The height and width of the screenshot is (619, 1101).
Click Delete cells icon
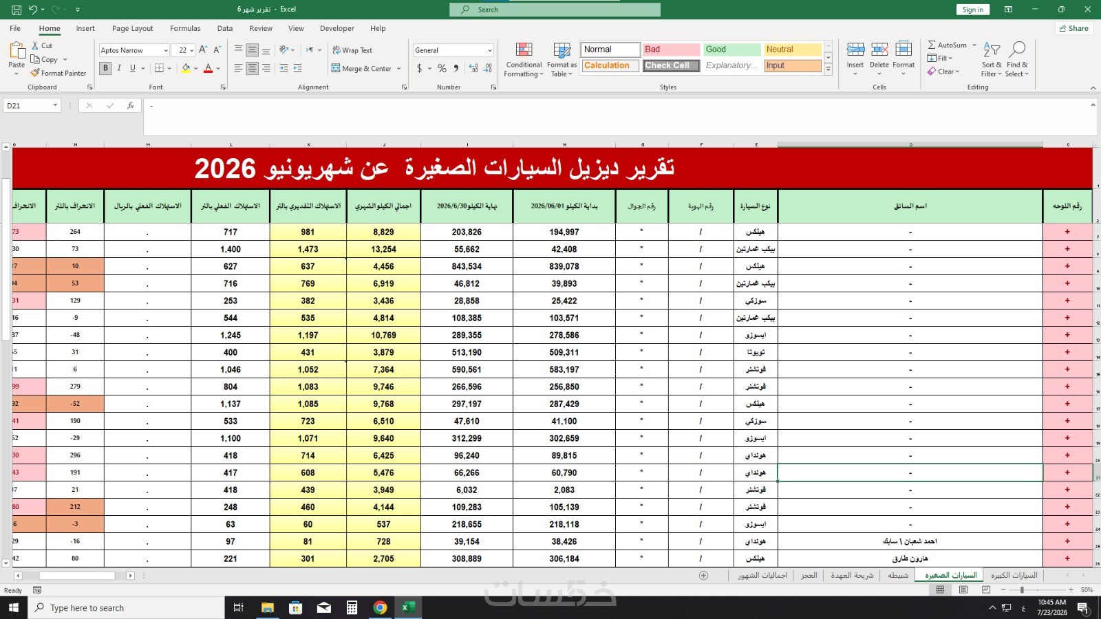(x=879, y=50)
